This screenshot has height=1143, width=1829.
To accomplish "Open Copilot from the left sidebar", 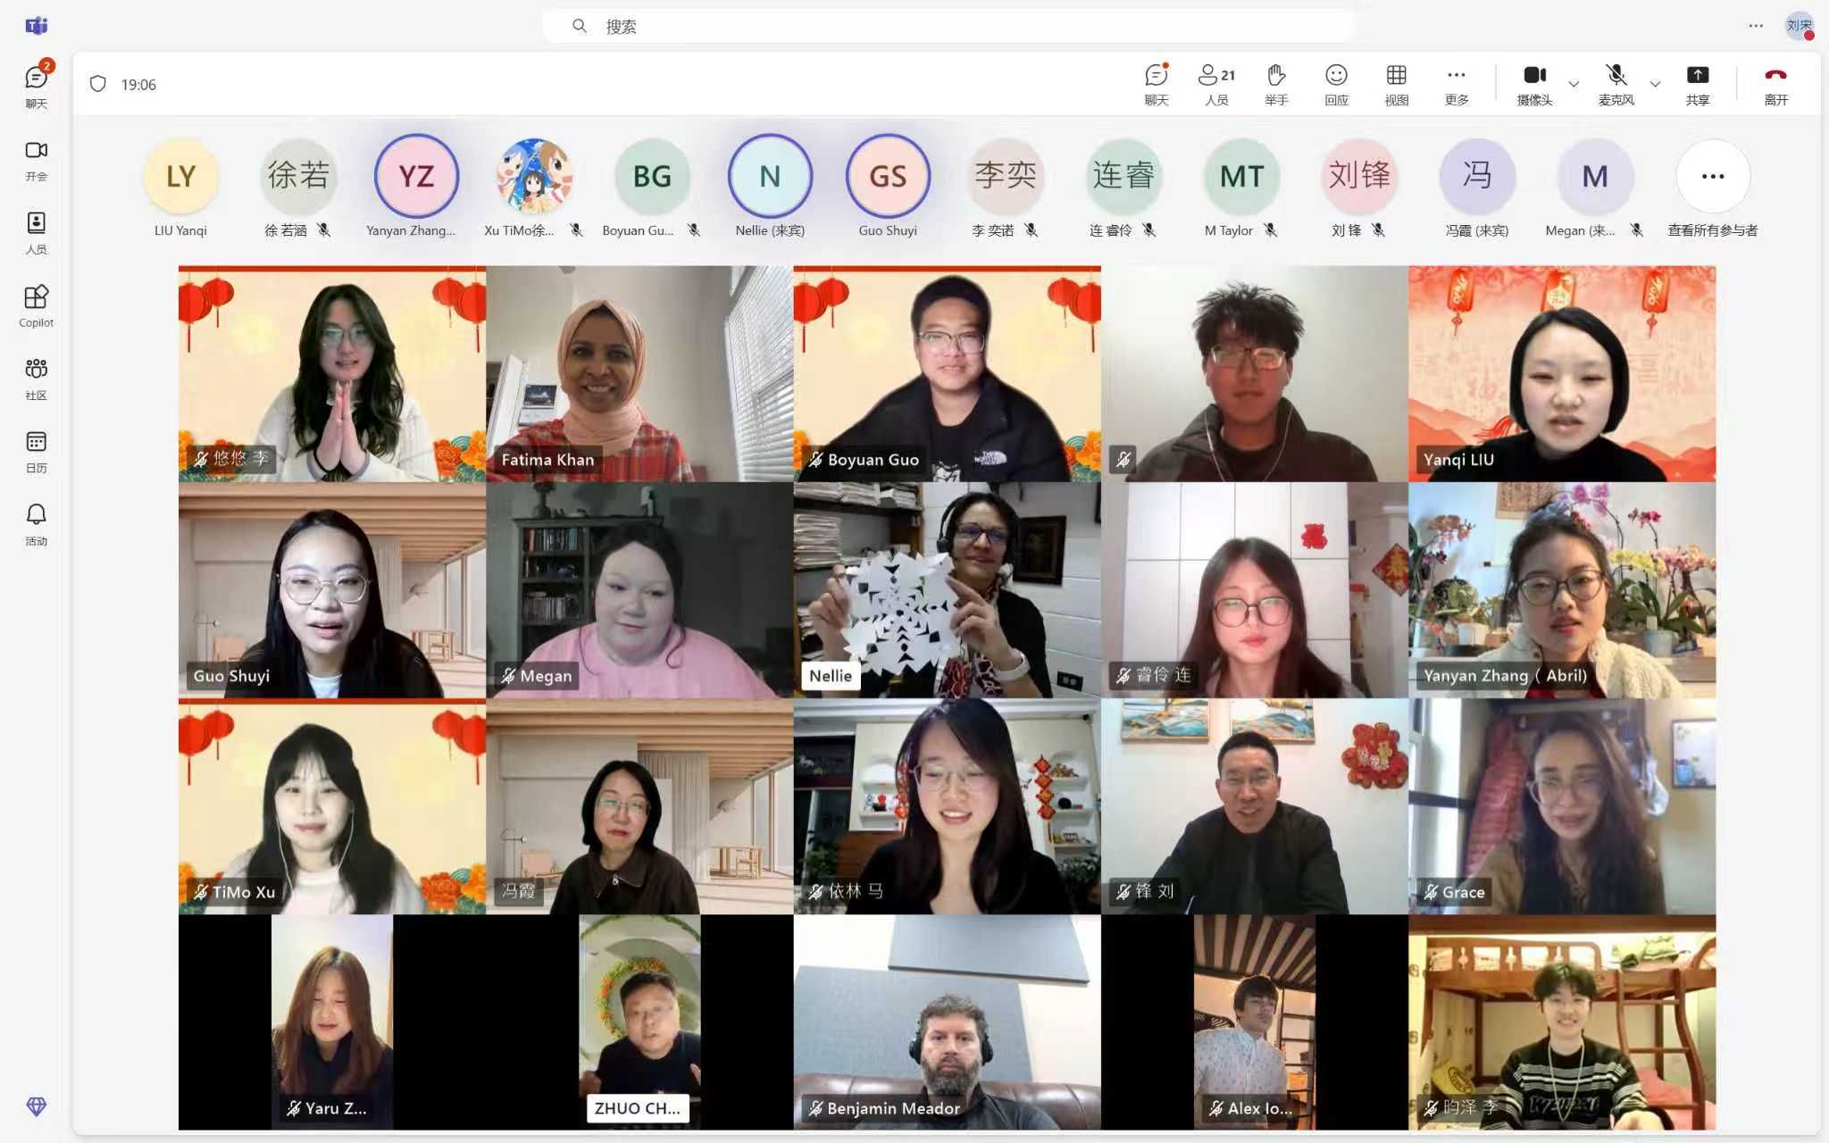I will click(36, 305).
